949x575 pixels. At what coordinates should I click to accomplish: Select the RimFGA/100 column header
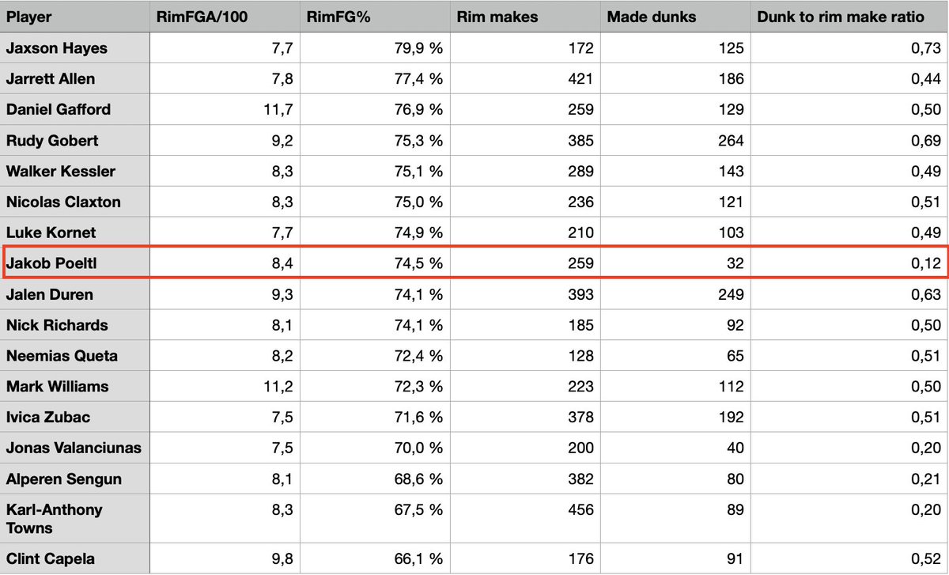[225, 17]
